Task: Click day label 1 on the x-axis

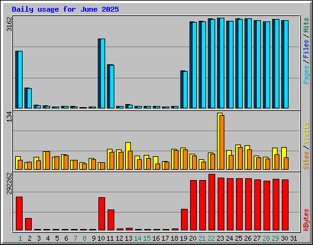Action: click(x=20, y=238)
